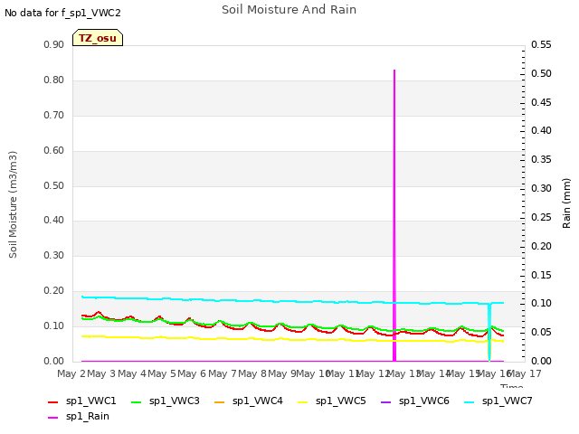
Task: Click the magenta rain spike on May 12
Action: click(394, 215)
